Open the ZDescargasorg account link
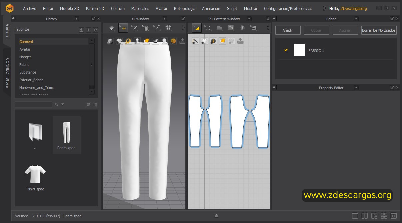Screen dimensions: 402x223 click(354, 8)
